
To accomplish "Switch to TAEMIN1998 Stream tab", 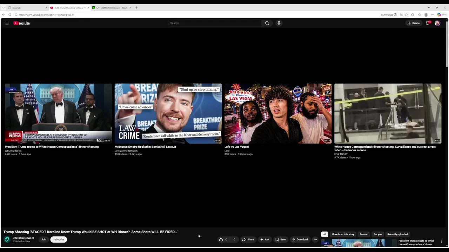I will pyautogui.click(x=112, y=8).
